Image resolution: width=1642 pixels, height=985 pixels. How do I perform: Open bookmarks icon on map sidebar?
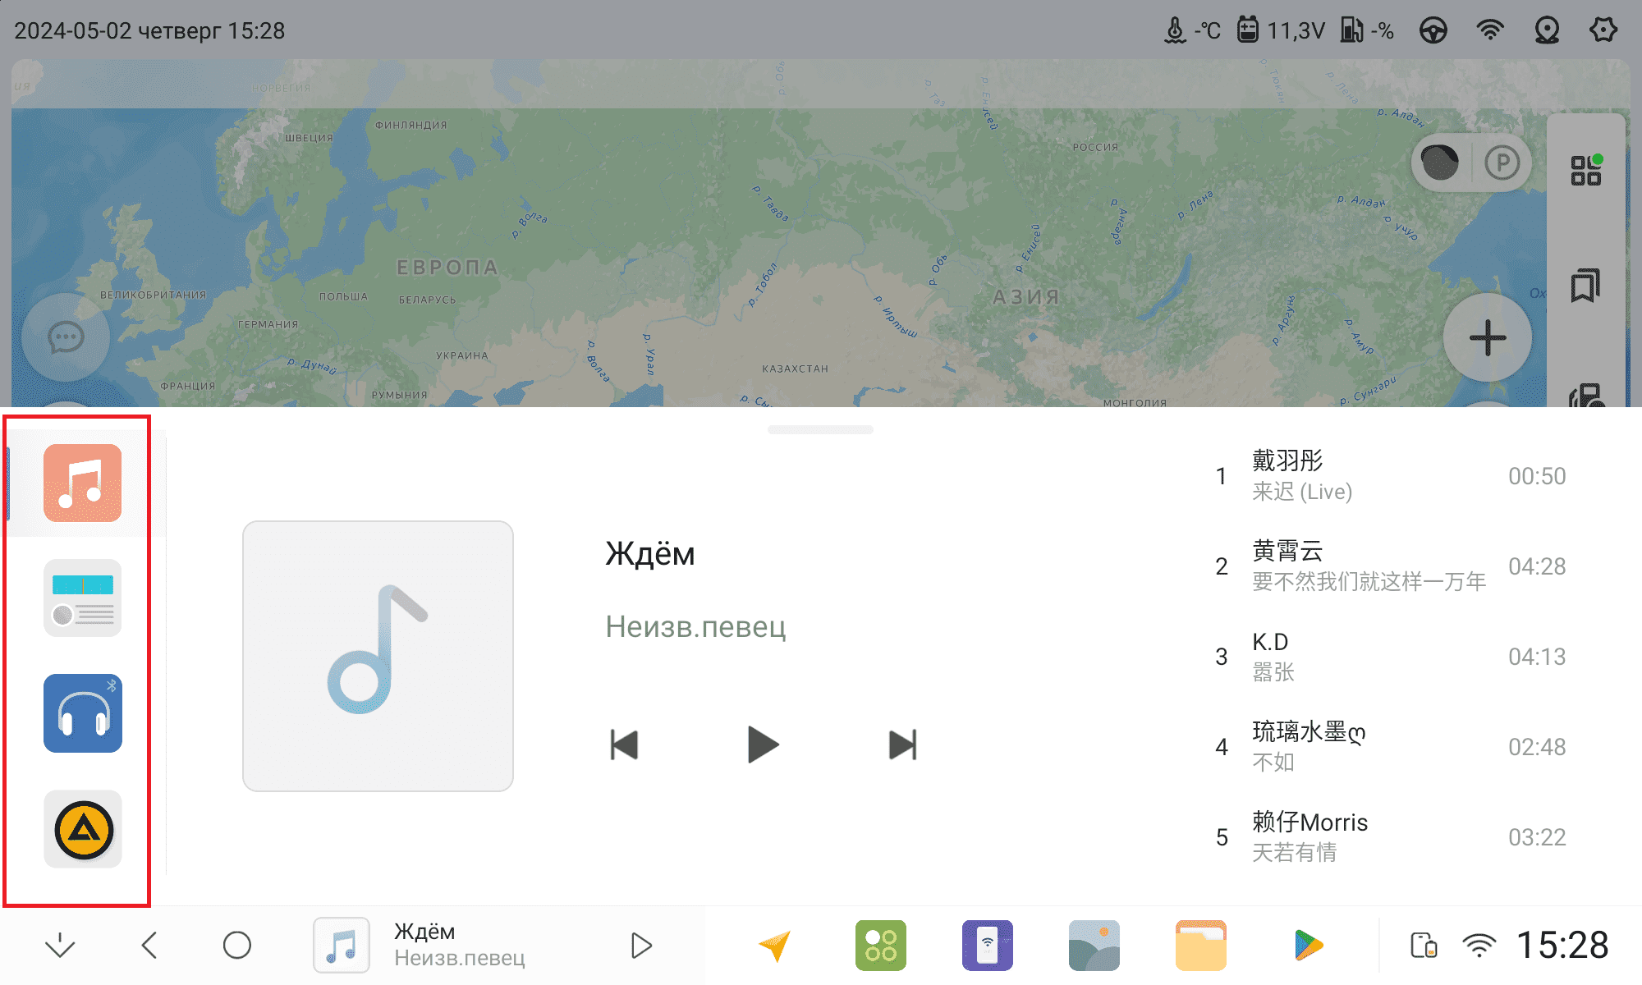point(1585,286)
